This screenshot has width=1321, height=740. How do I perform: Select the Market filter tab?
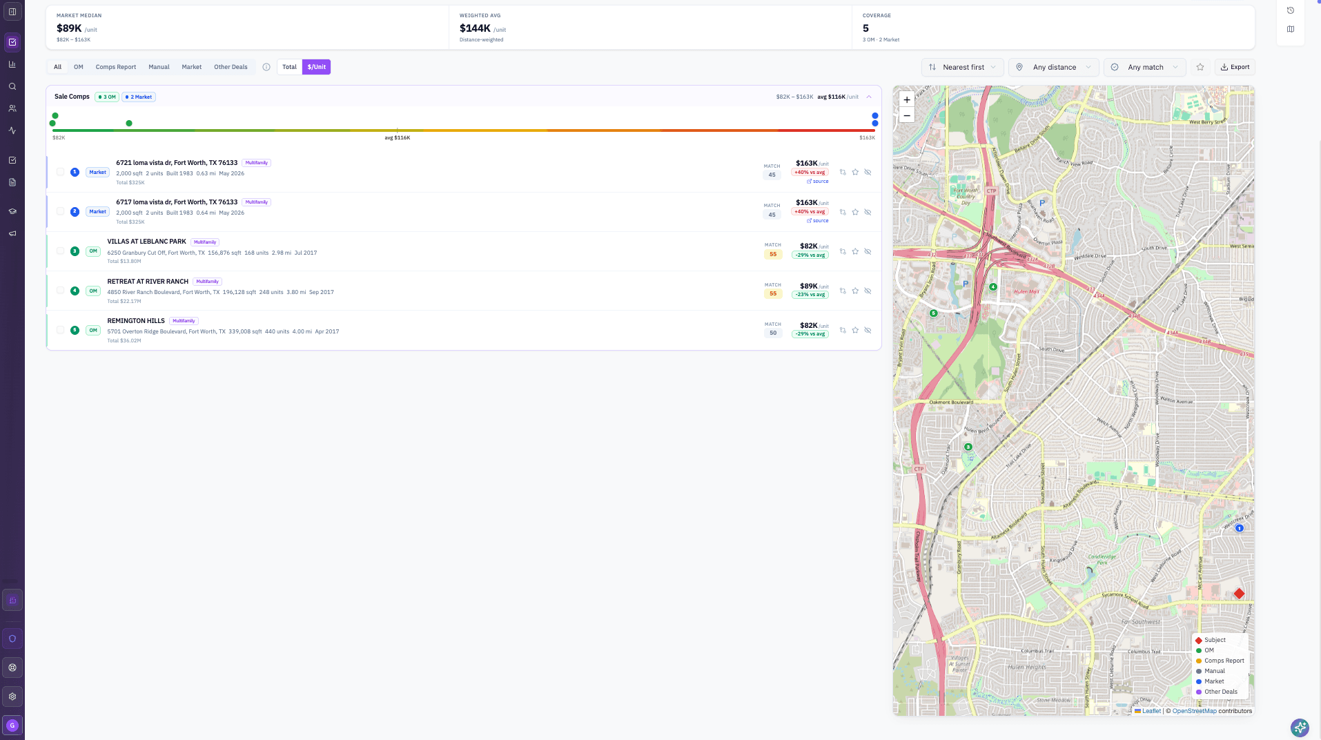192,67
